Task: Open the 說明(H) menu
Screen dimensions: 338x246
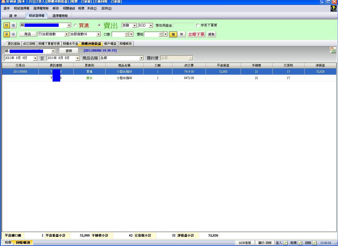Action: coord(107,8)
